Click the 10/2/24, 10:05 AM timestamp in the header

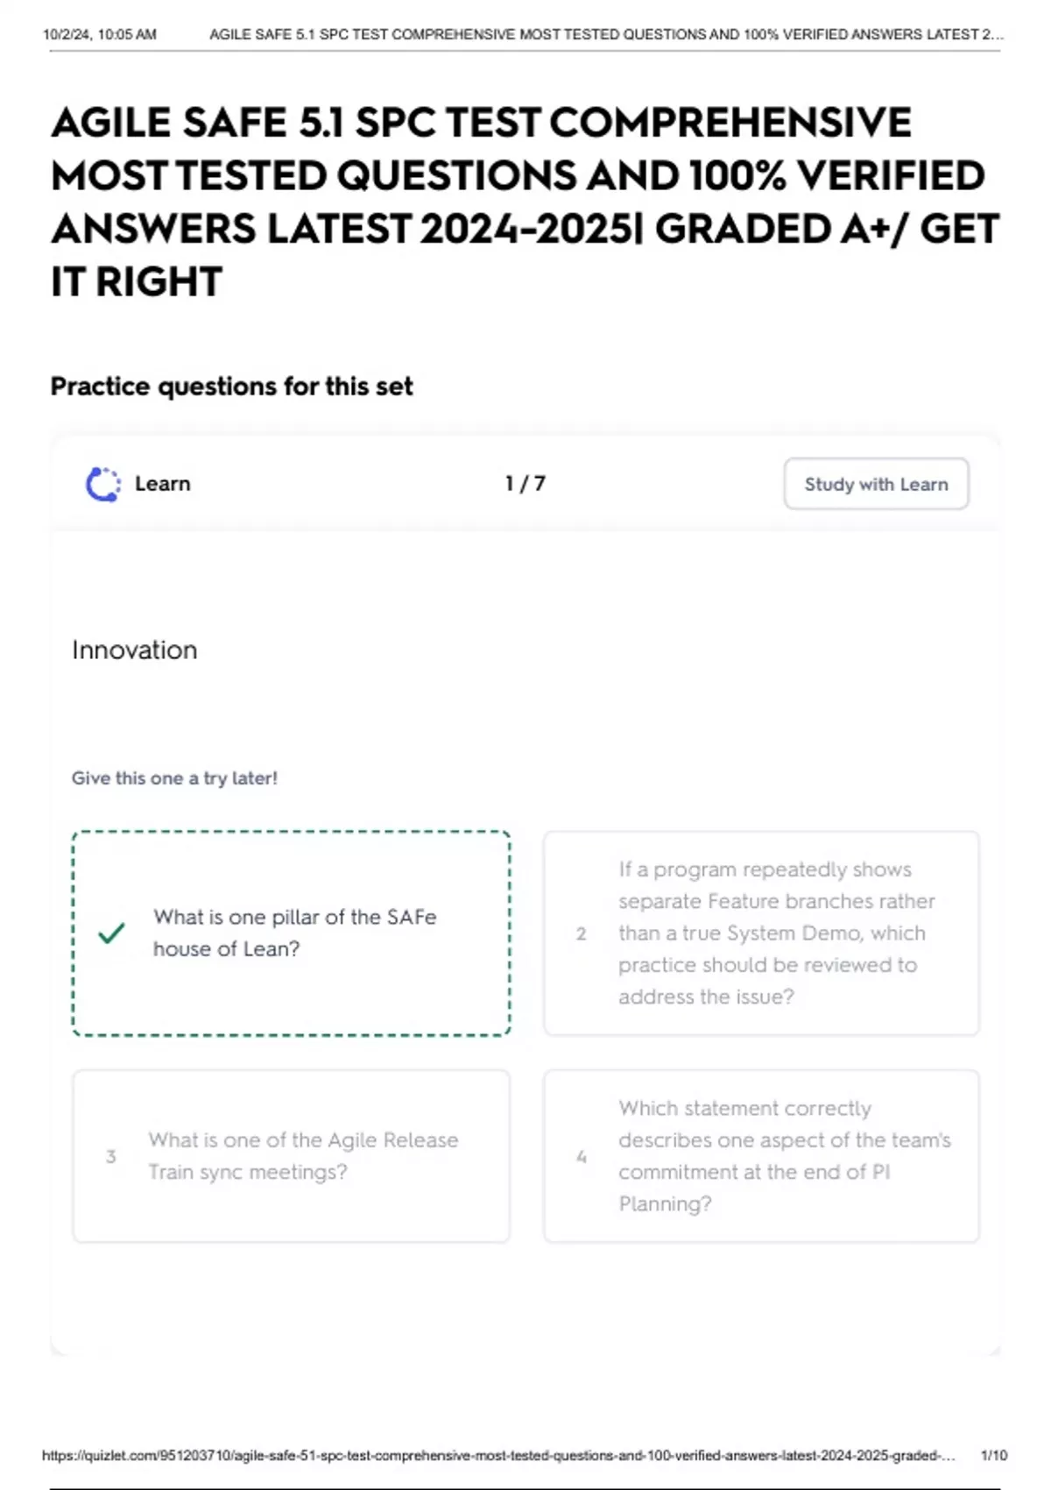click(x=100, y=35)
